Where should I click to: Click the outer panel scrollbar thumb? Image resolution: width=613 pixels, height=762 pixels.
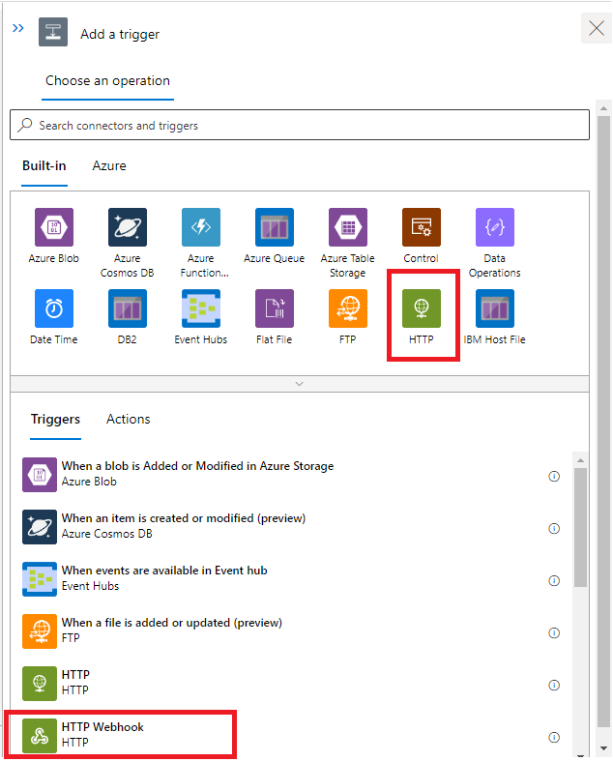click(x=603, y=422)
